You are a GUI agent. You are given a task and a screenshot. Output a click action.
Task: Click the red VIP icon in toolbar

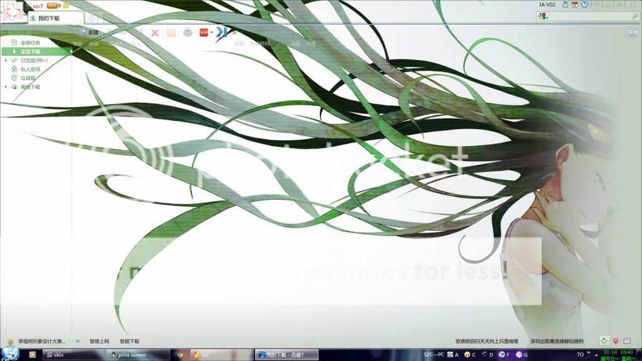(x=204, y=33)
